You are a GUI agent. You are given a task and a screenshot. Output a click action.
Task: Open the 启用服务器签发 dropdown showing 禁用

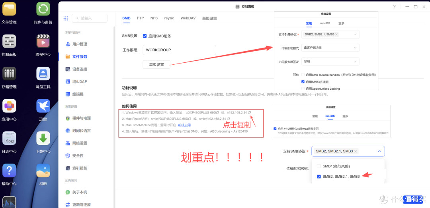pyautogui.click(x=330, y=61)
